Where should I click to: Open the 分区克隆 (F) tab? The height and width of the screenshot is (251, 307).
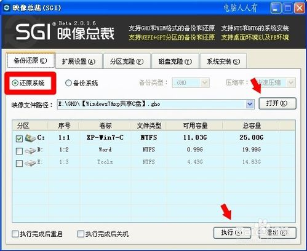tap(127, 61)
